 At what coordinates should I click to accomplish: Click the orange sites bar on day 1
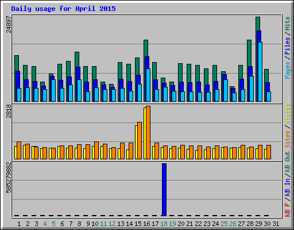point(19,151)
